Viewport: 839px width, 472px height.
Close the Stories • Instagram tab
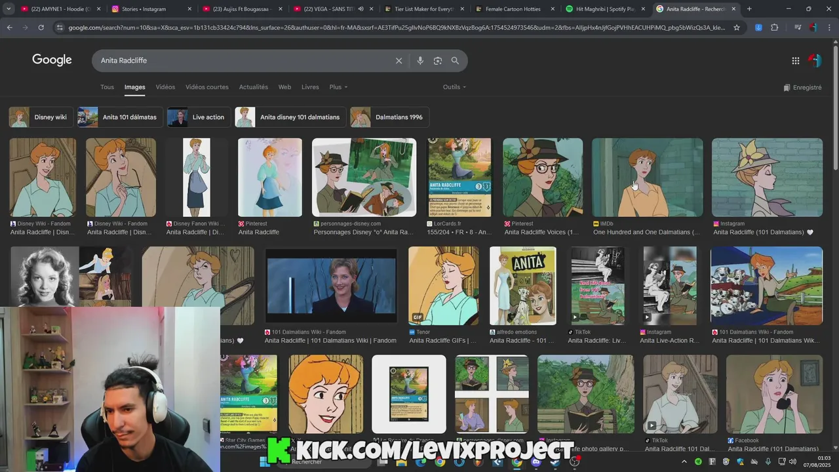click(189, 9)
